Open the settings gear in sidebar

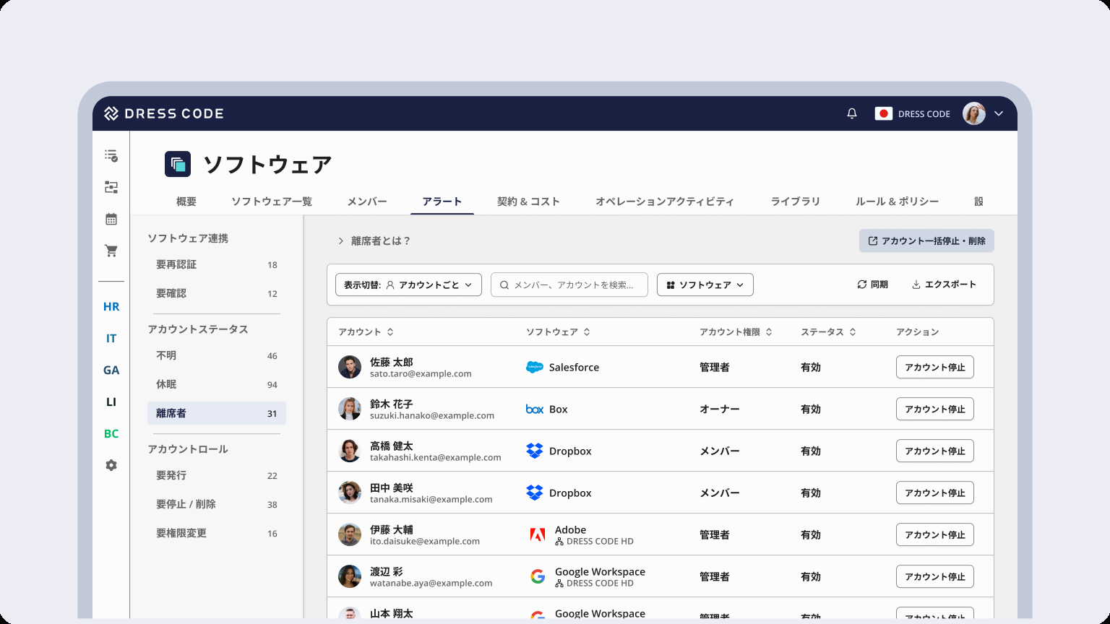click(x=111, y=465)
